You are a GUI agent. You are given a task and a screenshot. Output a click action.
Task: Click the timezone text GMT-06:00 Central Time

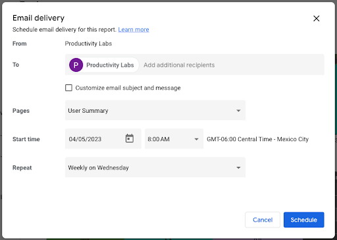click(257, 139)
